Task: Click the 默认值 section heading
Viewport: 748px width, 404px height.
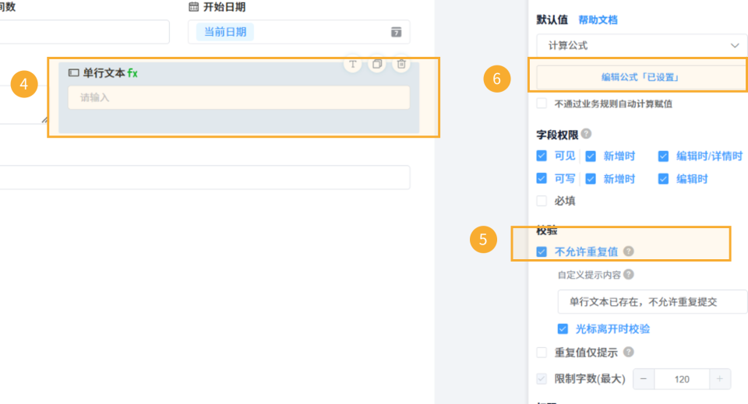Action: coord(552,20)
